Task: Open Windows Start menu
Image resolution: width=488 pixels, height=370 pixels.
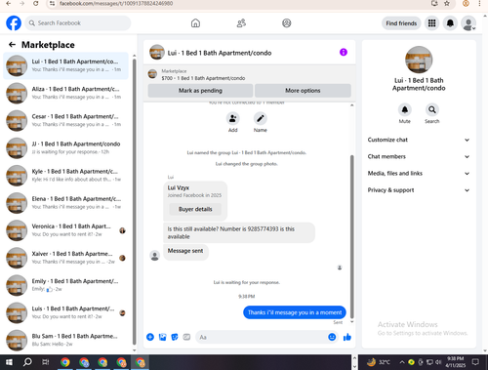Action: tap(9, 362)
